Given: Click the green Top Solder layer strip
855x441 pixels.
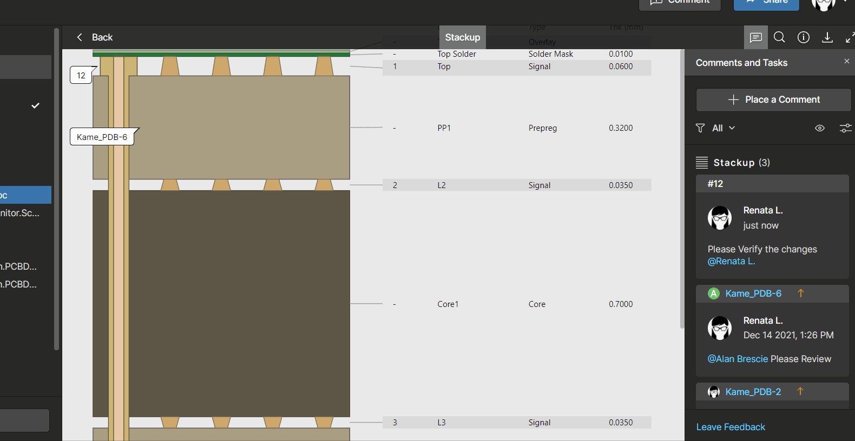Looking at the screenshot, I should click(221, 54).
